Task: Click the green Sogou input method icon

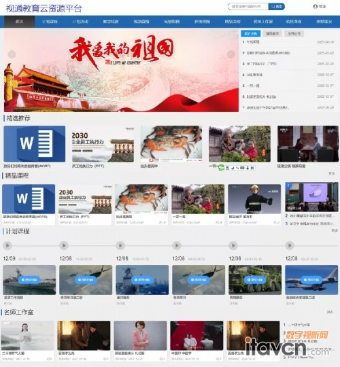Action: [221, 168]
